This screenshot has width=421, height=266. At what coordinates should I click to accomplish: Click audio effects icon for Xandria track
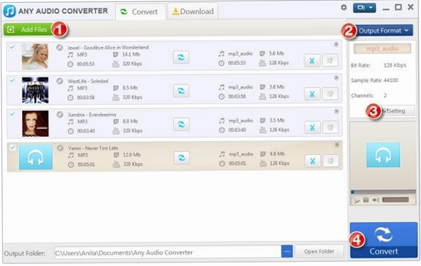point(331,128)
